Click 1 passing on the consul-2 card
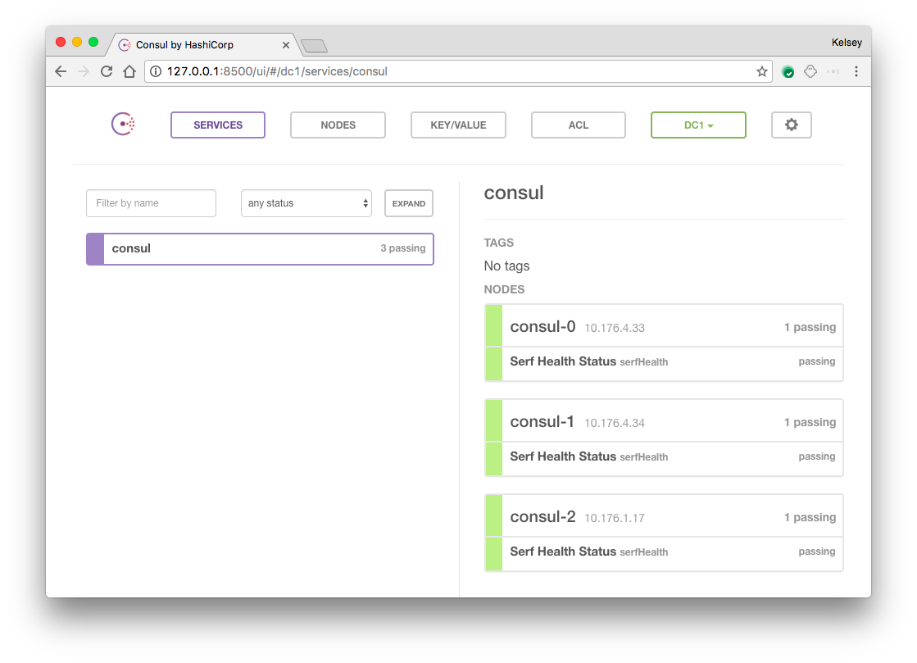This screenshot has width=917, height=663. 810,517
